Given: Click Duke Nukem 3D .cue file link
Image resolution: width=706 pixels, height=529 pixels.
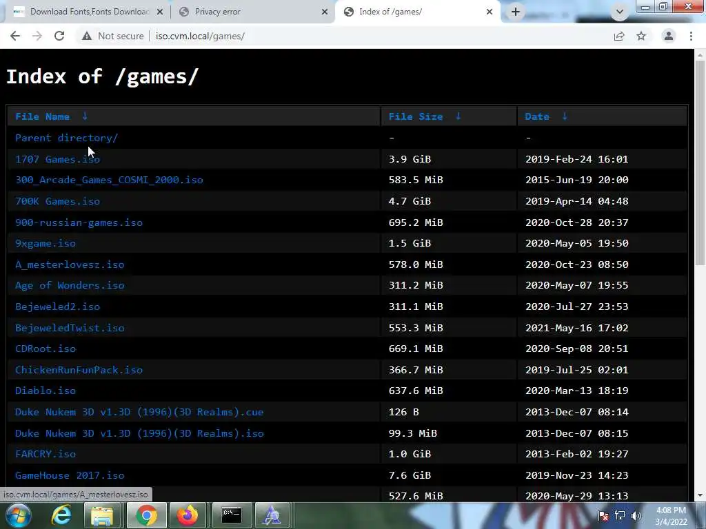Looking at the screenshot, I should (x=139, y=412).
